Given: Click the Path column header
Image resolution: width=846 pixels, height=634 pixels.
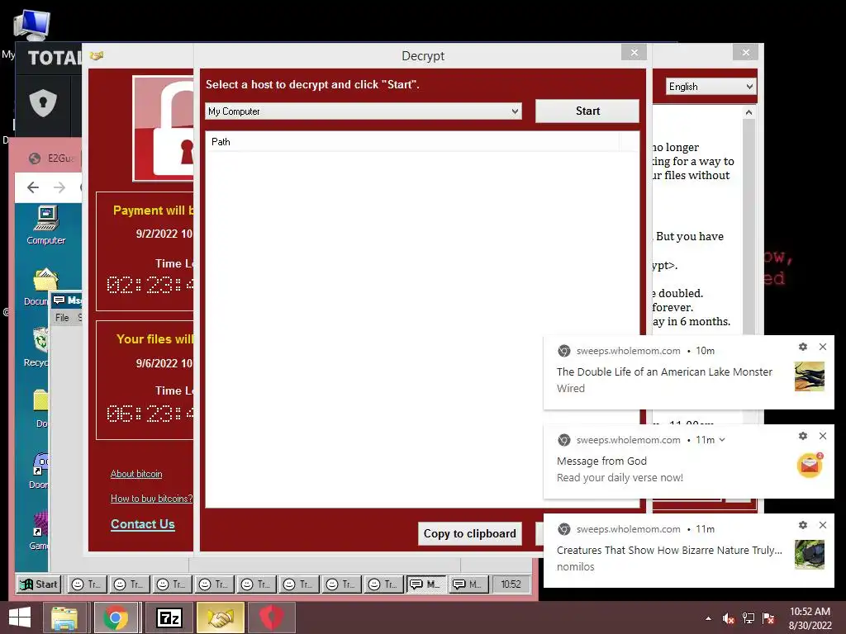Looking at the screenshot, I should 412,142.
